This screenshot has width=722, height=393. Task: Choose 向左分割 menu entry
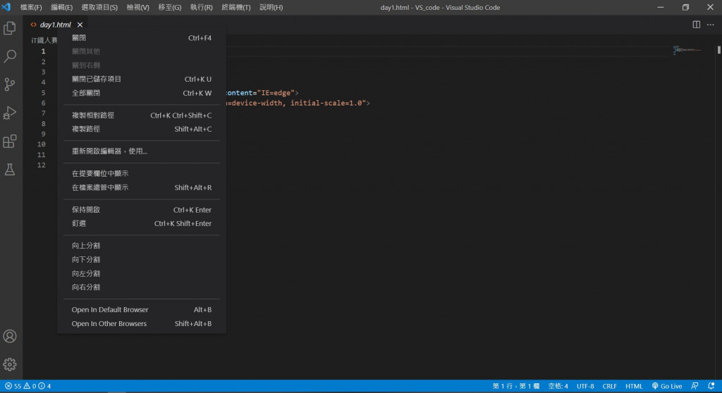(141, 273)
